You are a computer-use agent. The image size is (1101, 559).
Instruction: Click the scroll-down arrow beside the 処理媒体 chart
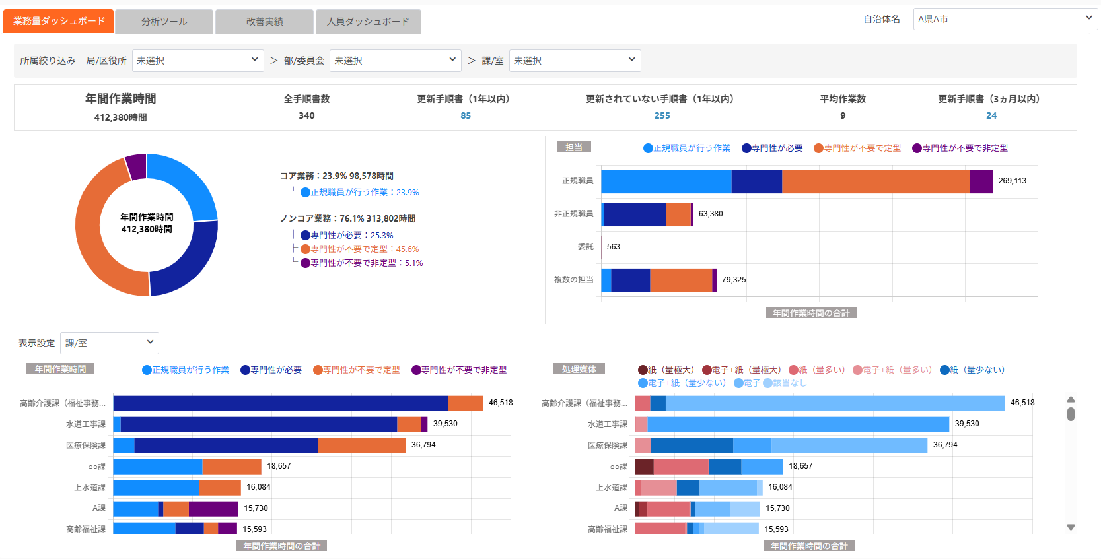(x=1071, y=527)
